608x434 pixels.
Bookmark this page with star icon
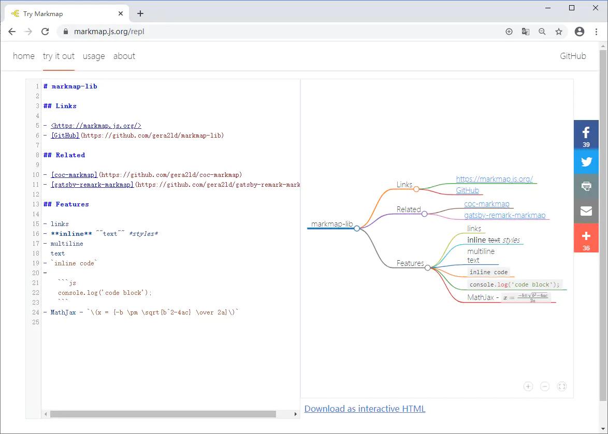(x=559, y=32)
